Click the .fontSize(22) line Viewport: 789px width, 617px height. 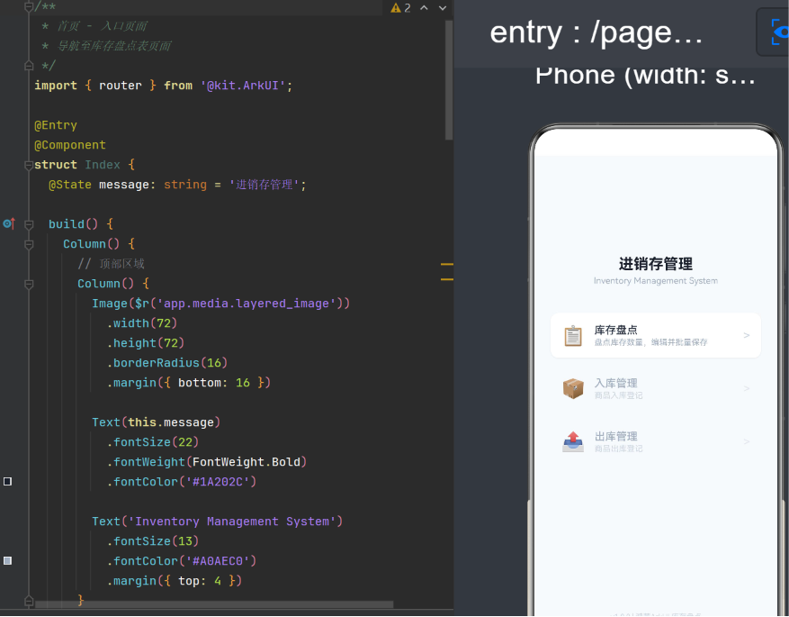coord(152,442)
